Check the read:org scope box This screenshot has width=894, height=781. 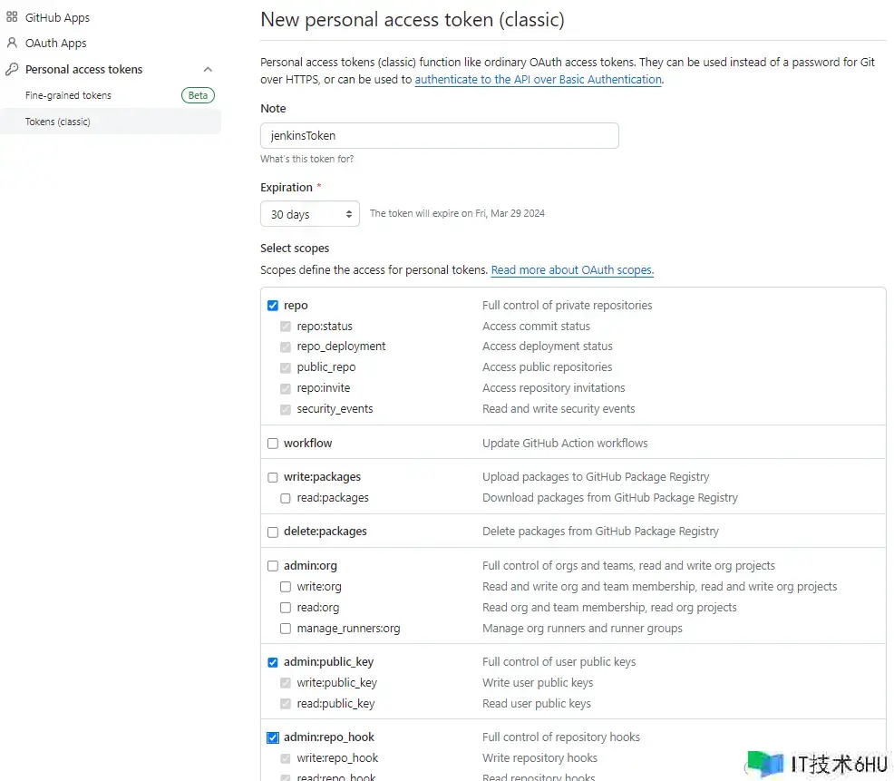pyautogui.click(x=286, y=608)
